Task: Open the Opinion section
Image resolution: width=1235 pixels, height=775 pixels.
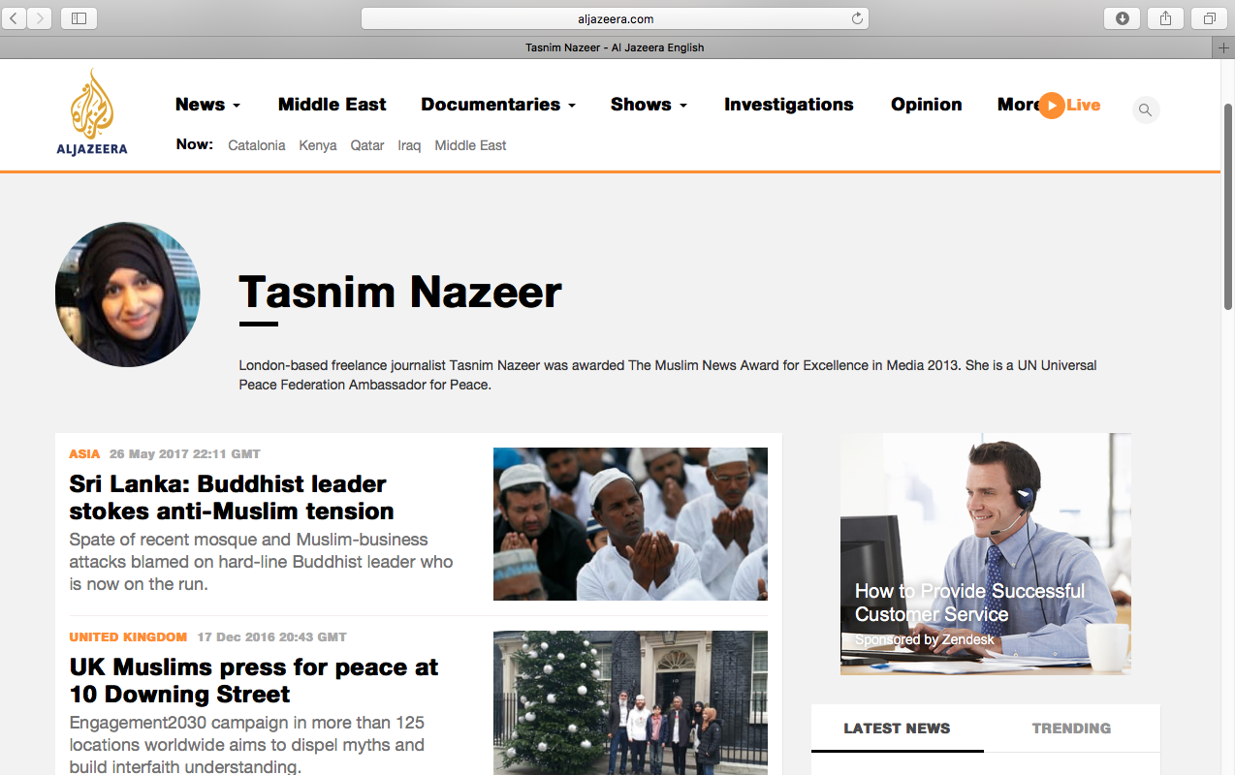Action: pyautogui.click(x=927, y=105)
